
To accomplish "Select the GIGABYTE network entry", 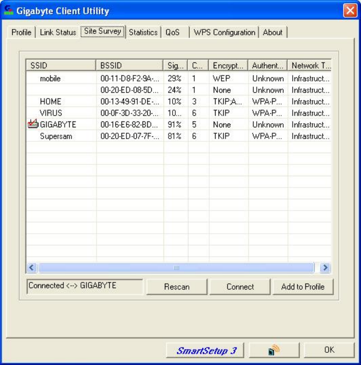I will tap(178, 124).
